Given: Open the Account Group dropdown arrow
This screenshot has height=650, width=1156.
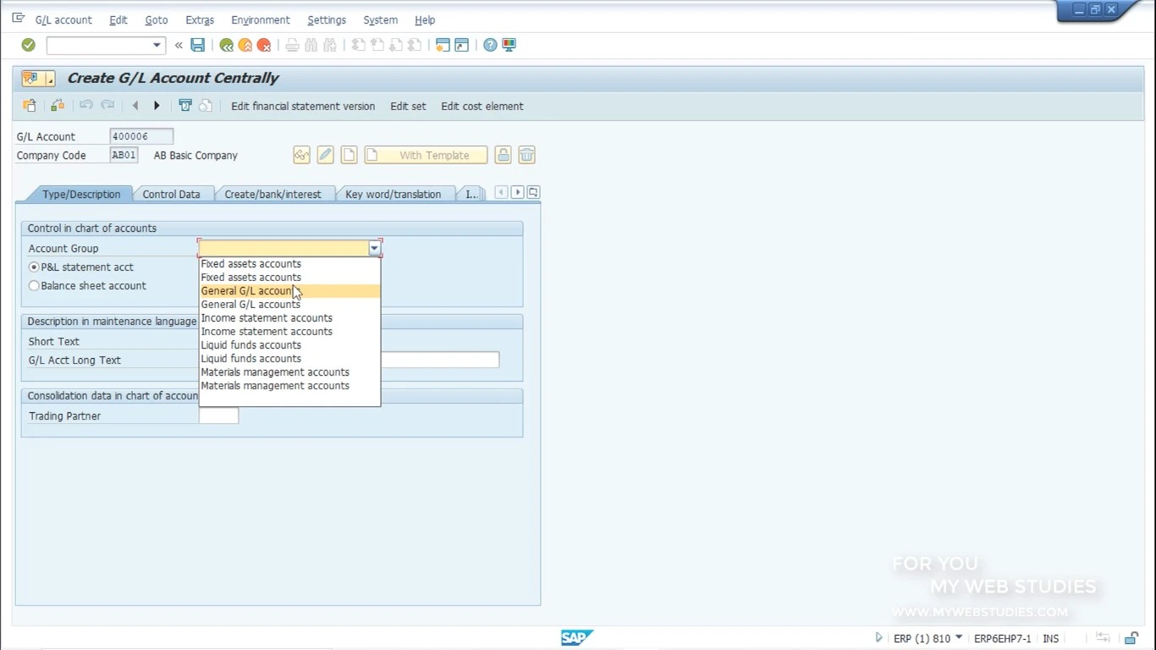Looking at the screenshot, I should [374, 249].
